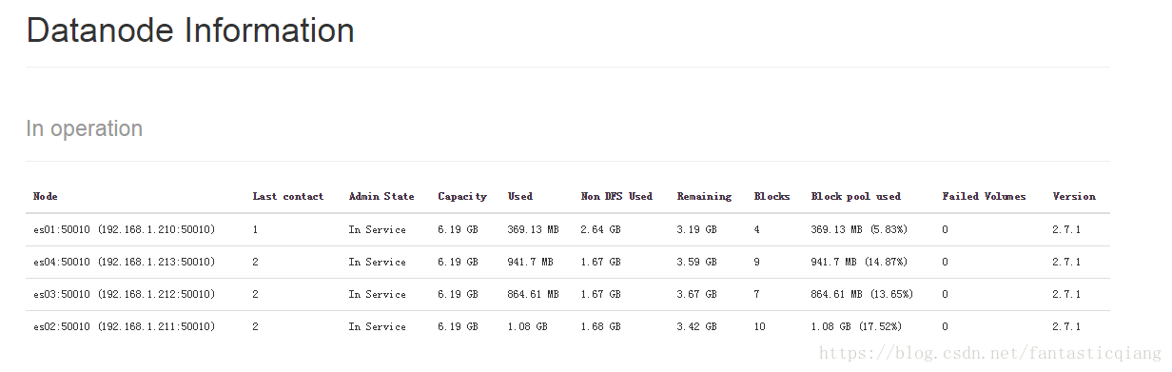Click the Version column header

tap(1074, 197)
